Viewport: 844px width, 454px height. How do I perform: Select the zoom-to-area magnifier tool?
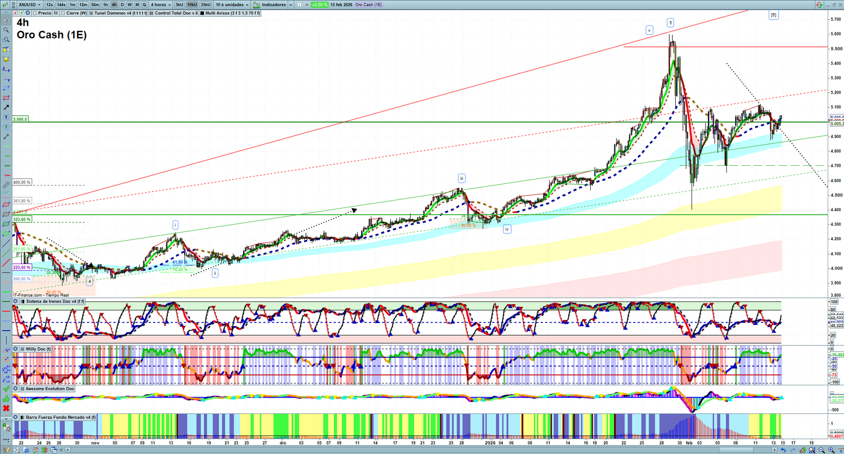6,40
